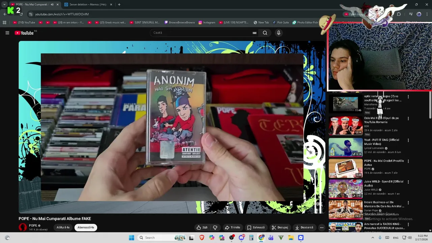
Task: Click the taskbar volume icon
Action: [410, 238]
